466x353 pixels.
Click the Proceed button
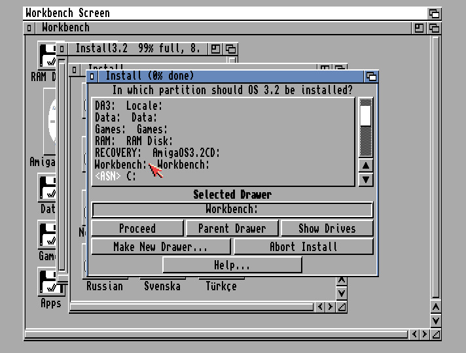point(137,228)
